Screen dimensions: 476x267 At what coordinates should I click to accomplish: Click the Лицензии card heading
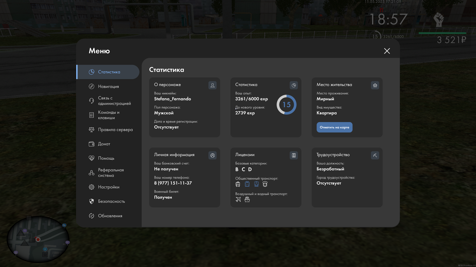[x=245, y=155]
